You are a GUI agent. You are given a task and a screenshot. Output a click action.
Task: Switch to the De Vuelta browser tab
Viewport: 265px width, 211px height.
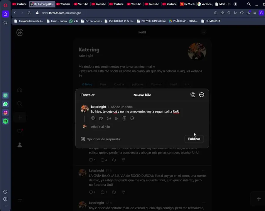188,4
